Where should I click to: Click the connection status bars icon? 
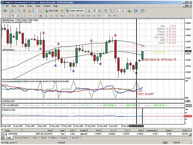point(165,143)
